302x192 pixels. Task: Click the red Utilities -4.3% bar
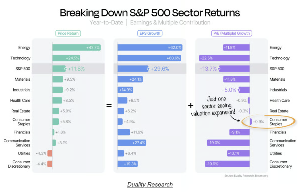(x=50, y=153)
